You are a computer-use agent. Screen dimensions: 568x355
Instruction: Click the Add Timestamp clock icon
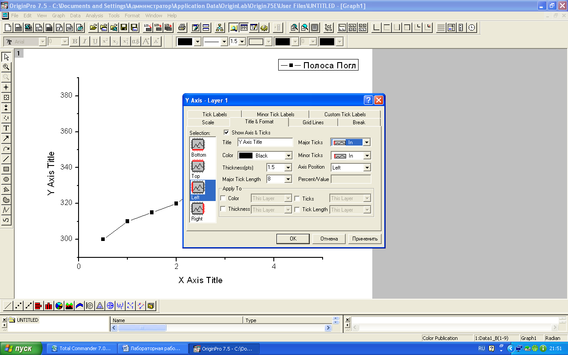472,28
